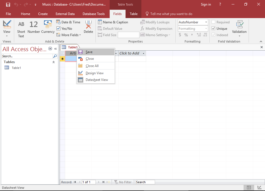Open Customize Quick Access Toolbar dropdown
Screen dimensions: 265x191
click(x=35, y=5)
